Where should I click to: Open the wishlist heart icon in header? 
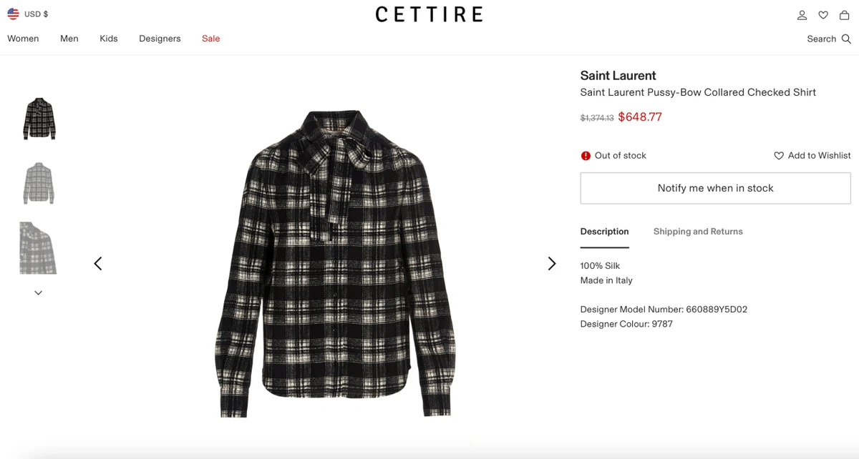(x=823, y=15)
